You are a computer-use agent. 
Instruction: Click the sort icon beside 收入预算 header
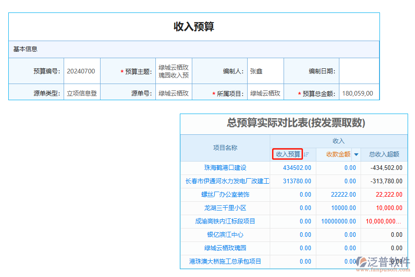pos(305,154)
